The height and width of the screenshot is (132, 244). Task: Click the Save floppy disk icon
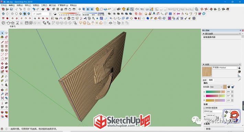pyautogui.click(x=11, y=9)
